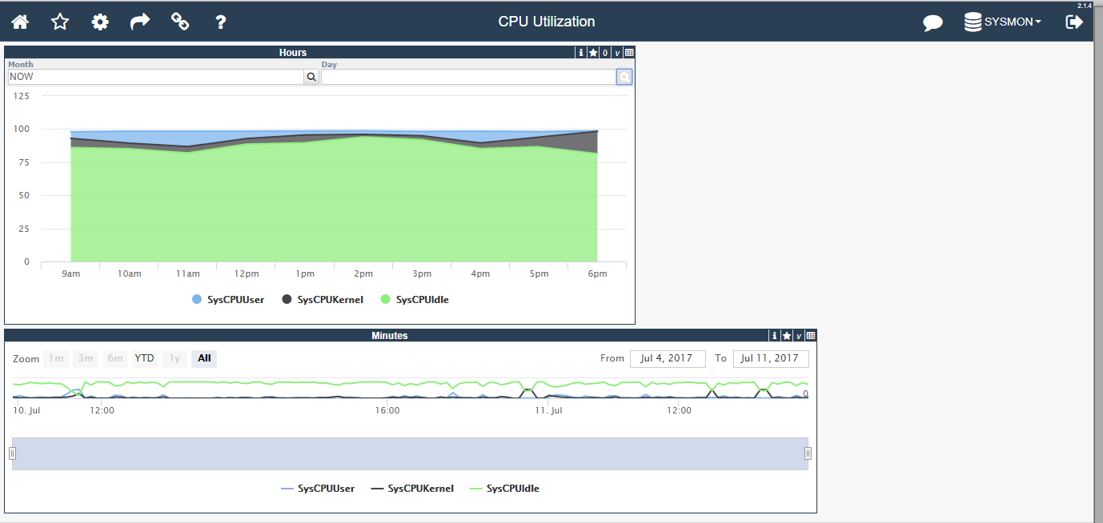The width and height of the screenshot is (1103, 523).
Task: Click the 16:00 time label in Minutes chart
Action: [x=387, y=410]
